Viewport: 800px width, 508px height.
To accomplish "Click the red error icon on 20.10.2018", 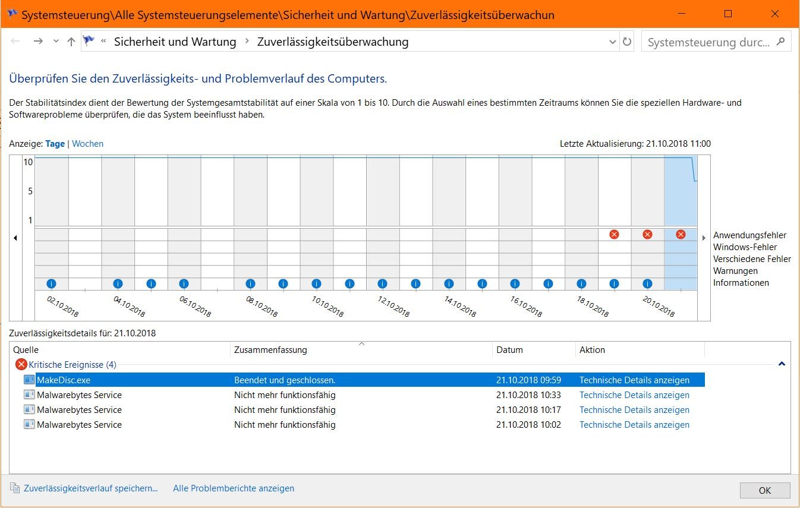I will [x=647, y=235].
